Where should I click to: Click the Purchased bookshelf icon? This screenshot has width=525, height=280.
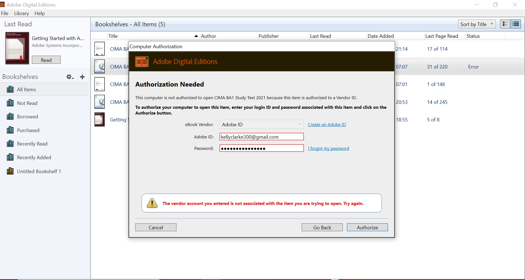click(x=10, y=130)
